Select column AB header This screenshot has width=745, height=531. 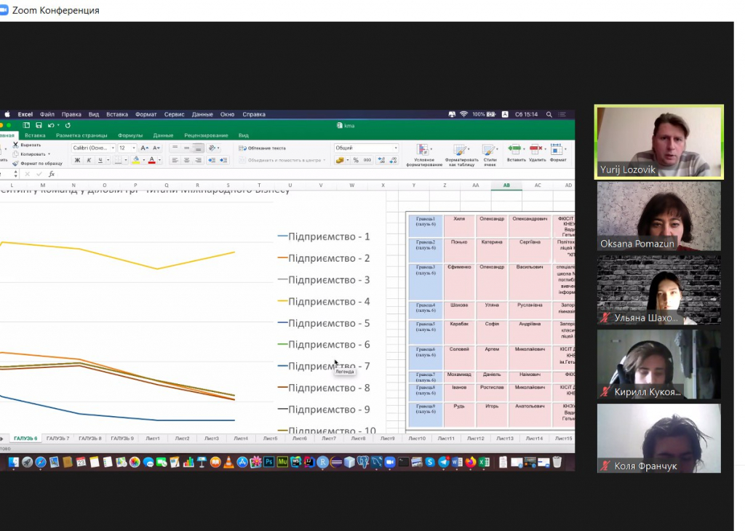point(506,185)
